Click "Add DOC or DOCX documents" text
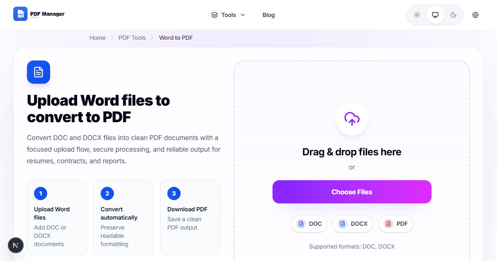497x261 pixels. tap(50, 236)
